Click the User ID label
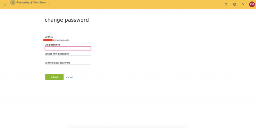 tap(49, 37)
